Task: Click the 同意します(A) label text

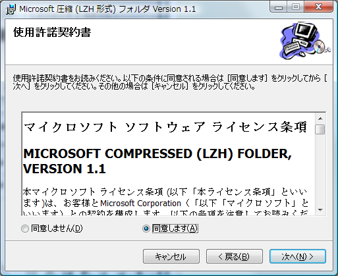Action: pyautogui.click(x=175, y=229)
